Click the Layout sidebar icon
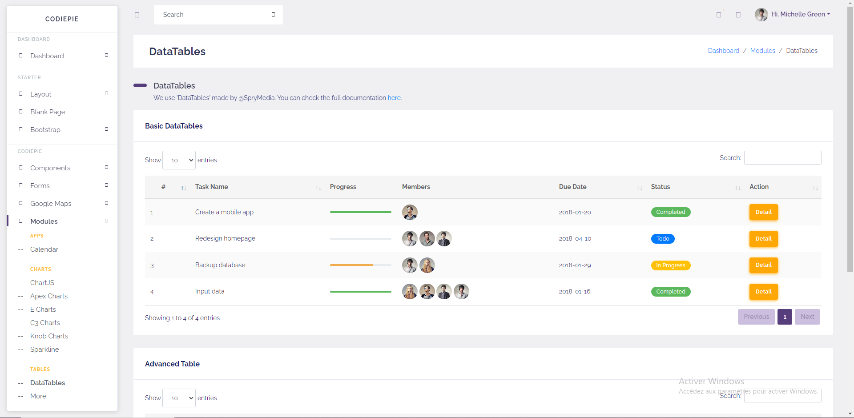 20,94
